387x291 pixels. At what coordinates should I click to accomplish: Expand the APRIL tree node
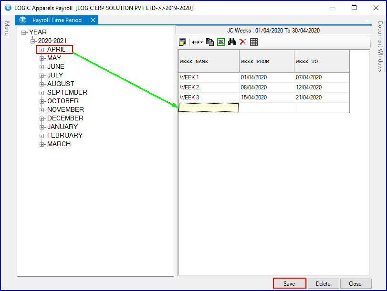(x=42, y=50)
